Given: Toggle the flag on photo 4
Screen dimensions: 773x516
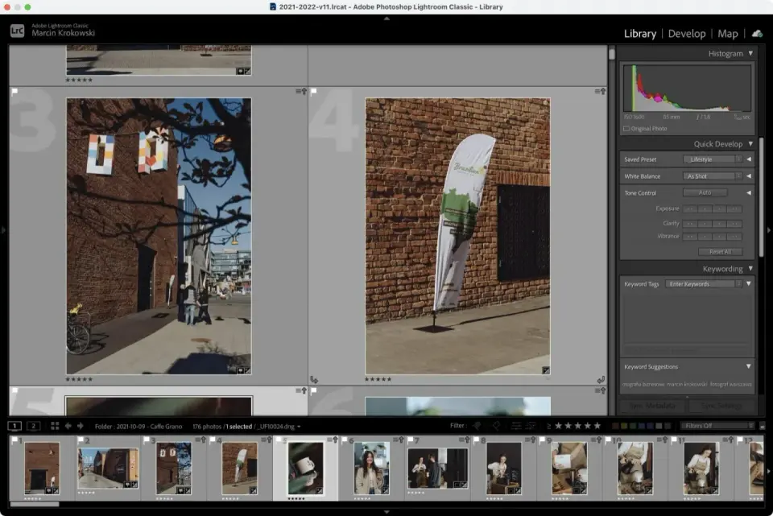Looking at the screenshot, I should point(313,91).
